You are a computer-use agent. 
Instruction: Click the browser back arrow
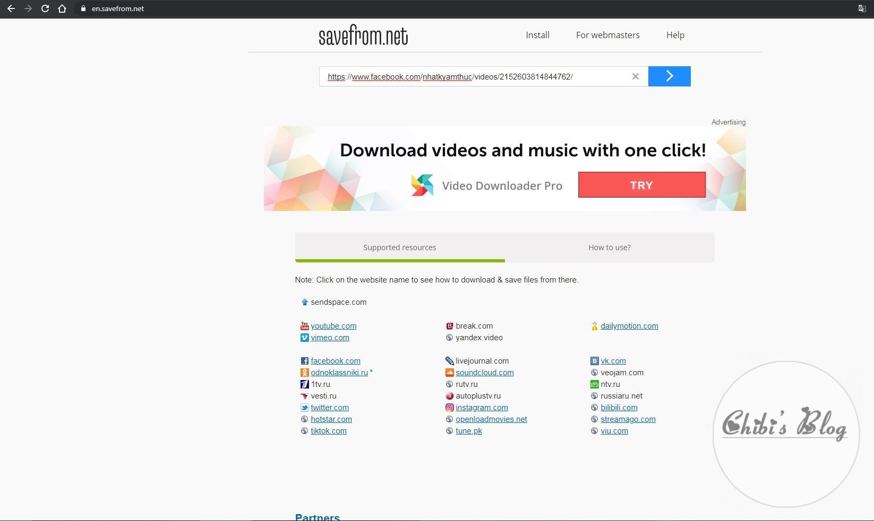click(x=11, y=8)
